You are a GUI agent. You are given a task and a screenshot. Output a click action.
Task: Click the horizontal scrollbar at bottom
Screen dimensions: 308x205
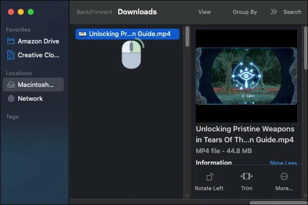click(278, 203)
